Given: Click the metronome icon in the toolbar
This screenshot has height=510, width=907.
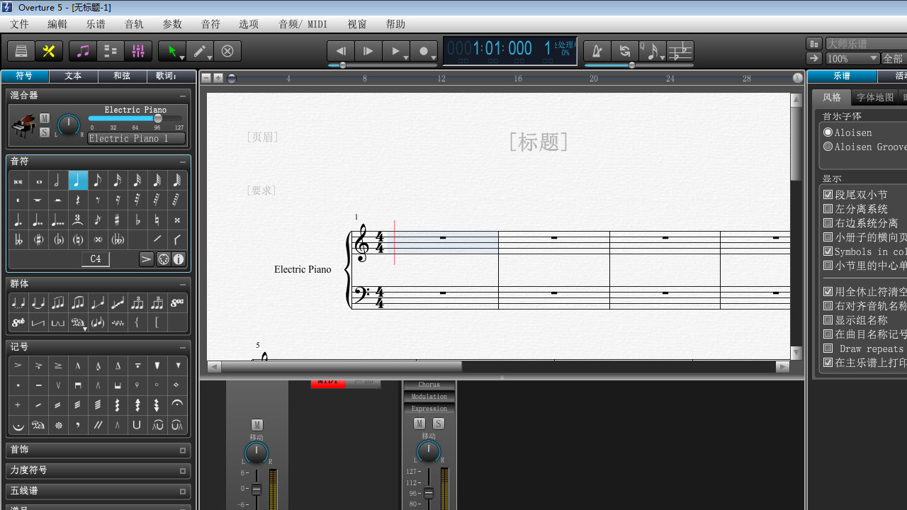Looking at the screenshot, I should (597, 51).
